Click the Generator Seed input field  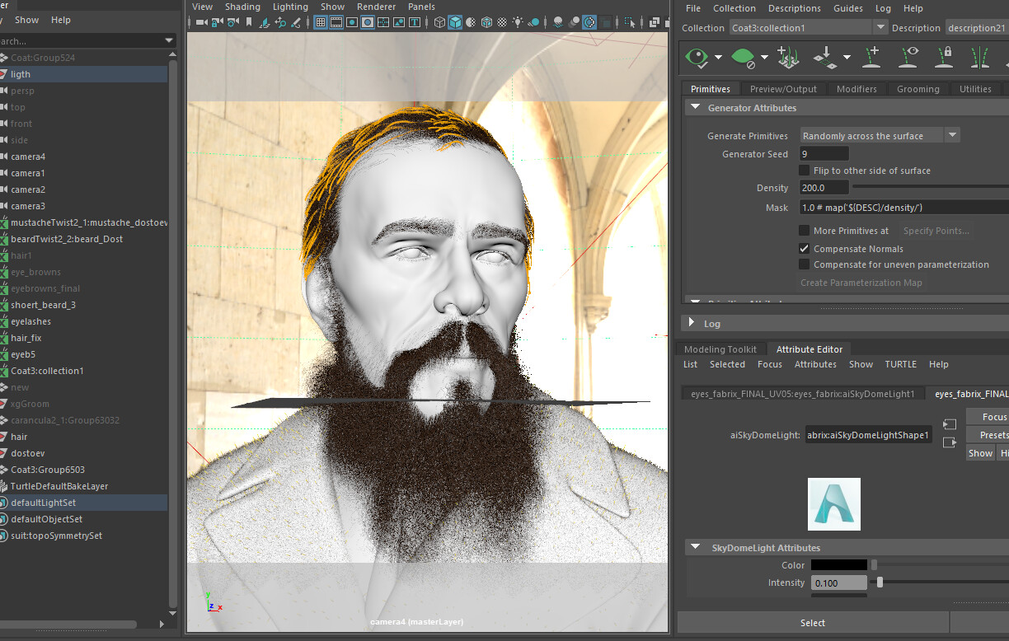coord(824,154)
